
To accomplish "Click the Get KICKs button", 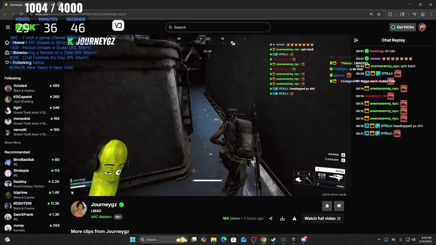I will 403,27.
